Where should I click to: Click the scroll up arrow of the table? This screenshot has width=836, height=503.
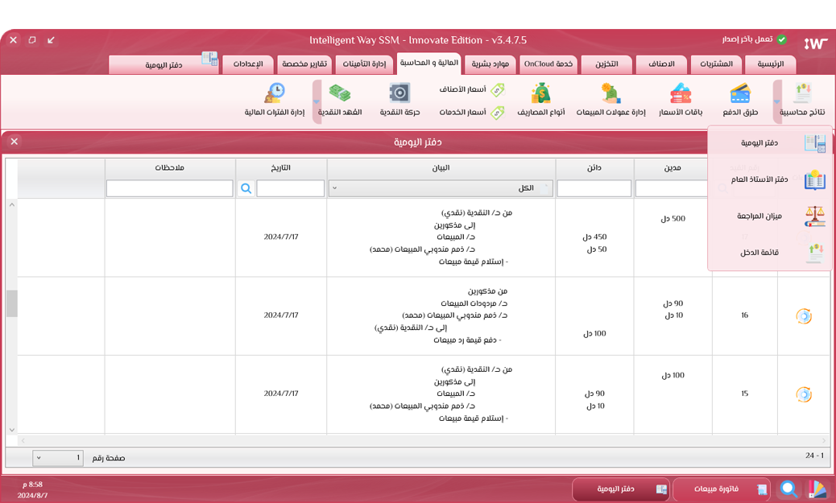pyautogui.click(x=12, y=204)
